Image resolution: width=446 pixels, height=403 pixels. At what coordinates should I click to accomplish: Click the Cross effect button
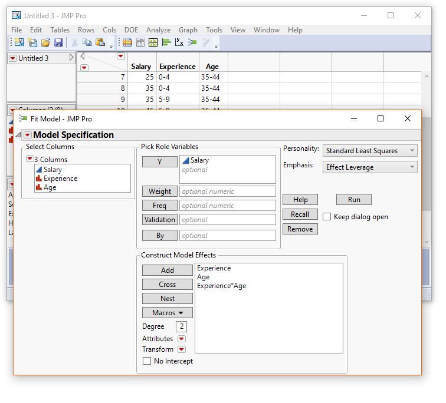click(168, 285)
